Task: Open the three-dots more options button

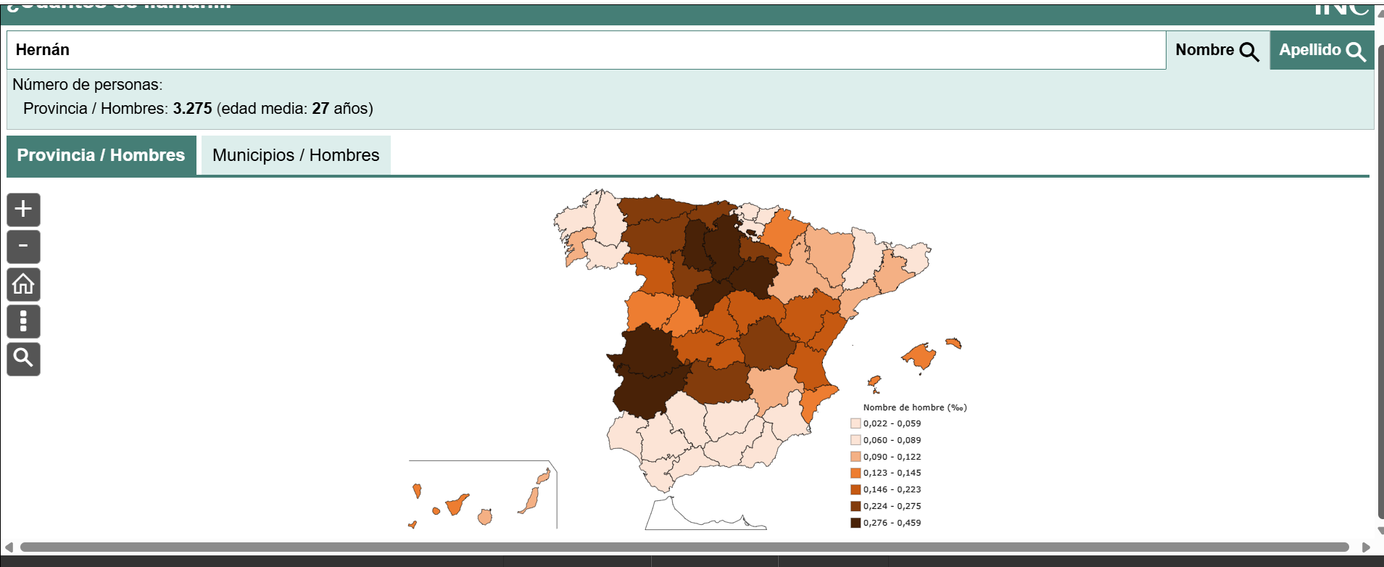Action: tap(23, 321)
